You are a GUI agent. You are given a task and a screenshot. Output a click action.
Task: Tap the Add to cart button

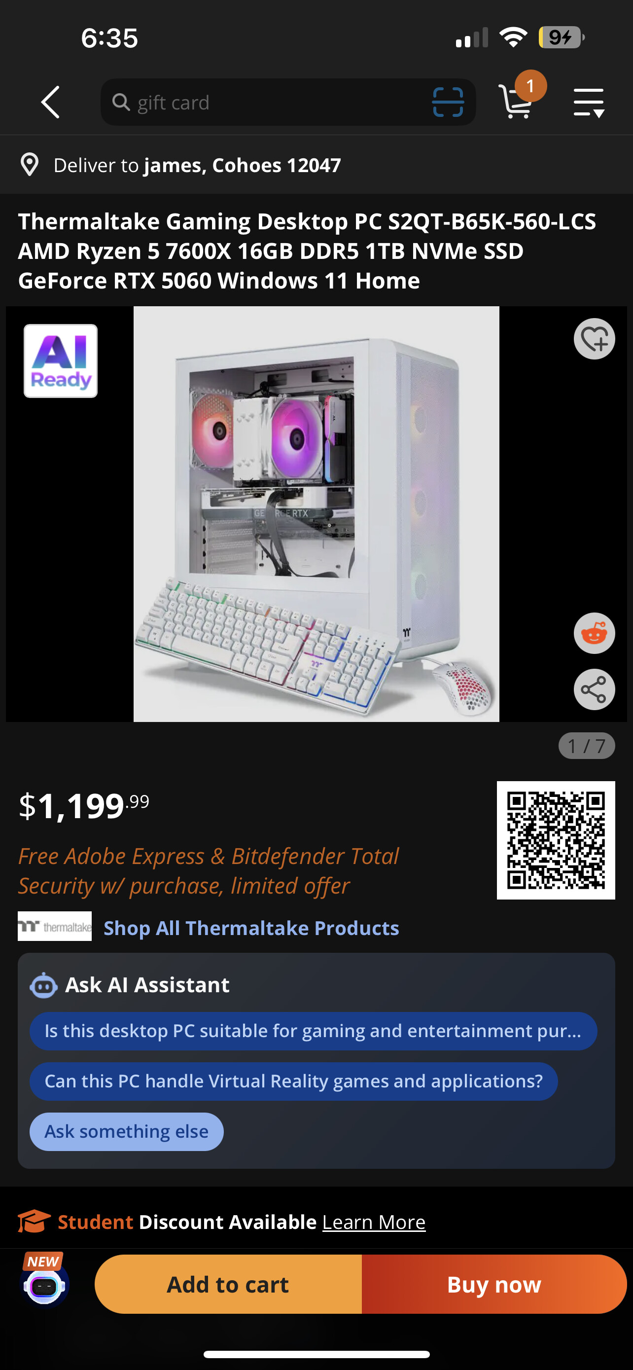coord(229,1284)
